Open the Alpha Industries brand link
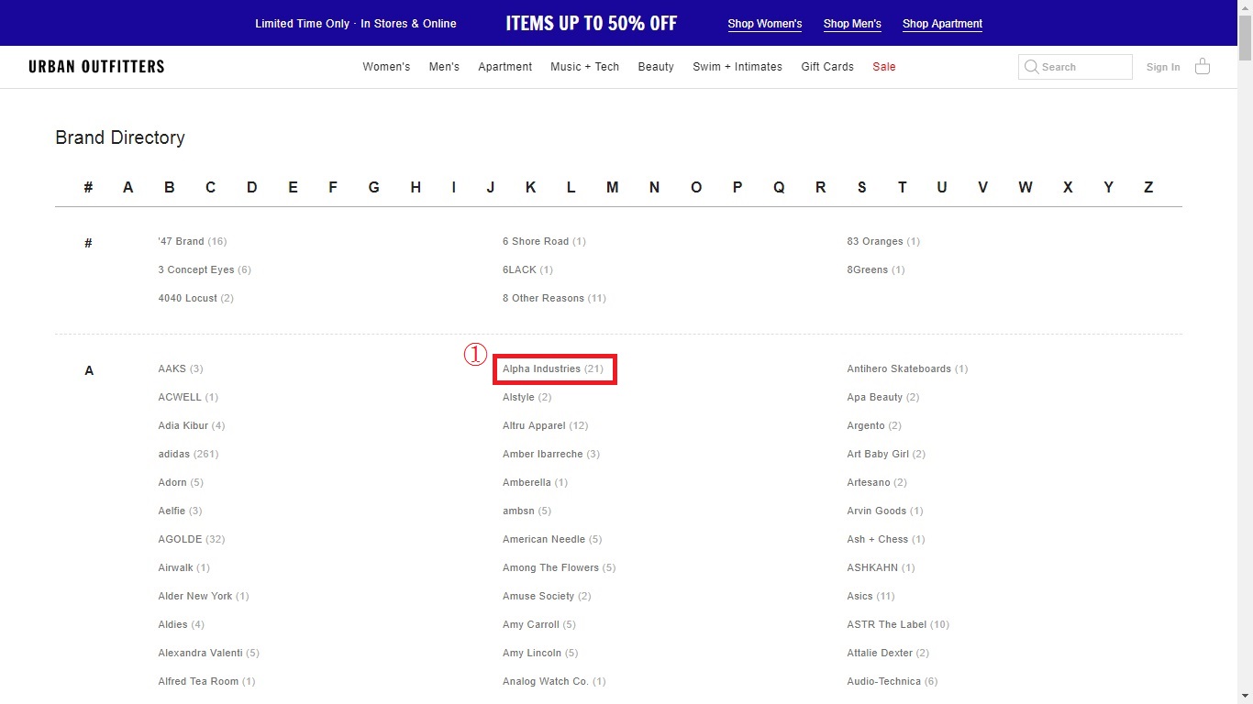The image size is (1253, 704). 541,369
